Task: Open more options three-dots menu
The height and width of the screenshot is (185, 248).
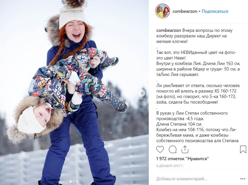Action: click(x=243, y=179)
